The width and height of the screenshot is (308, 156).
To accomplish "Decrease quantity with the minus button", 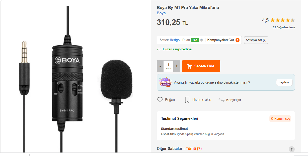I will [x=160, y=66].
